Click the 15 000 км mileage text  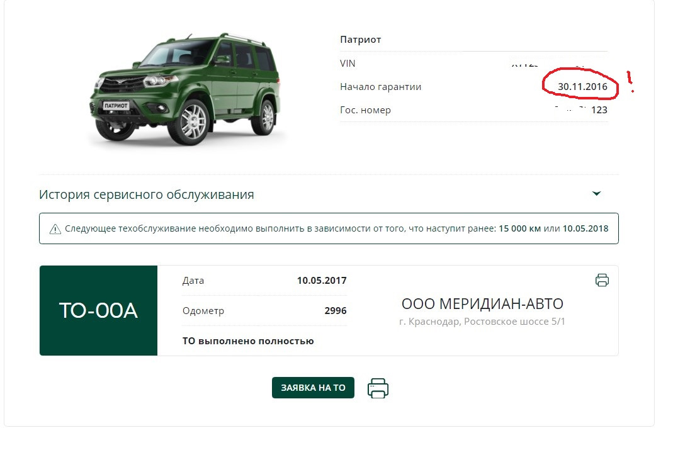[519, 228]
